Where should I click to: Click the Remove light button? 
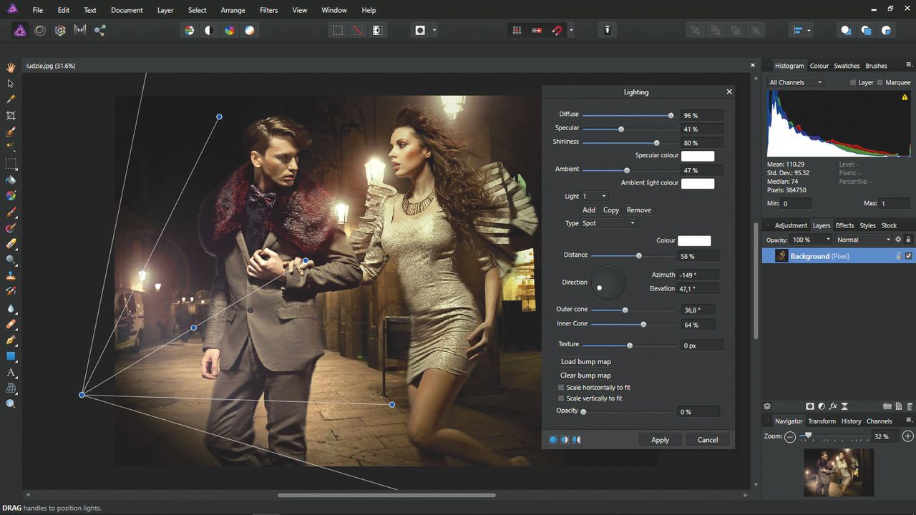pyautogui.click(x=639, y=210)
